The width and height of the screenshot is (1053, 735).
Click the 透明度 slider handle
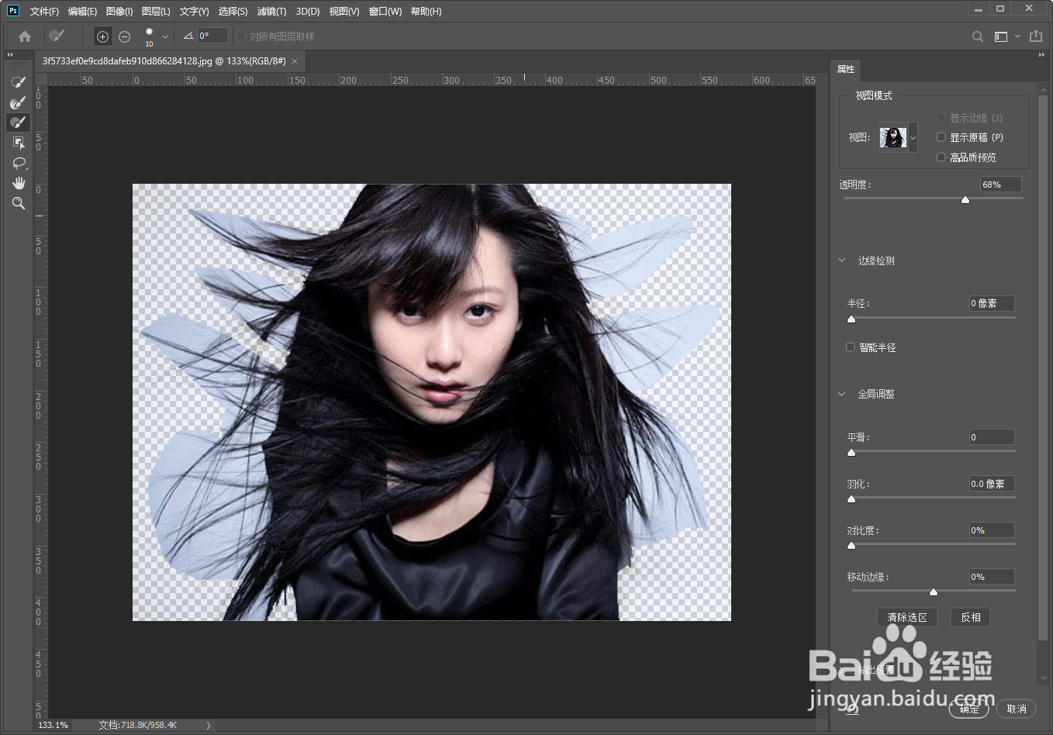click(x=965, y=199)
